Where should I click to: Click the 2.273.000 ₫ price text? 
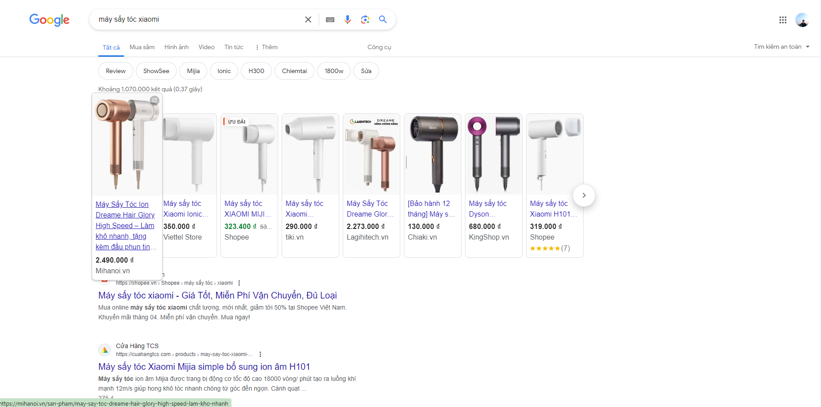(x=366, y=226)
